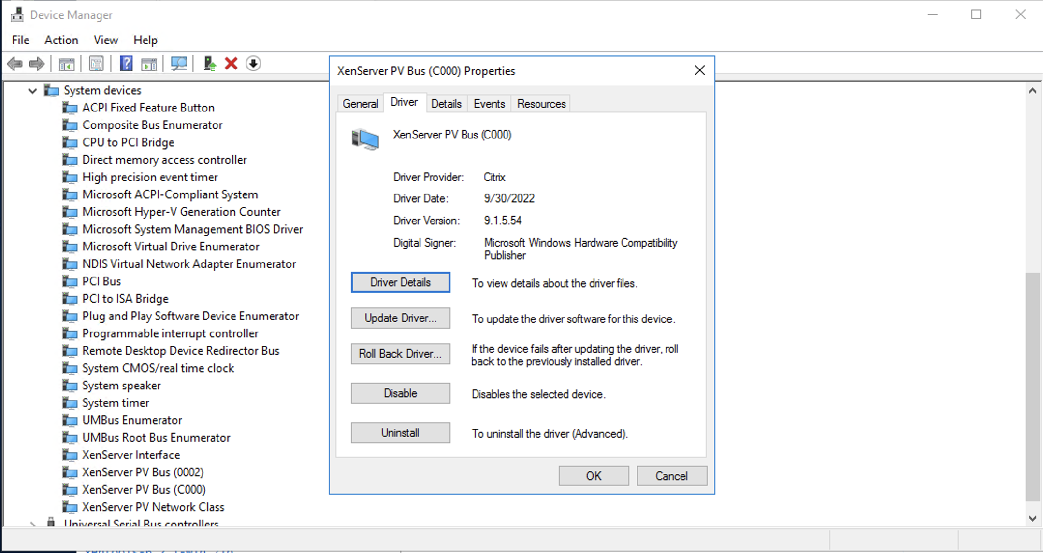This screenshot has width=1043, height=553.
Task: Click Show/Hide Console Tree icon
Action: point(67,64)
